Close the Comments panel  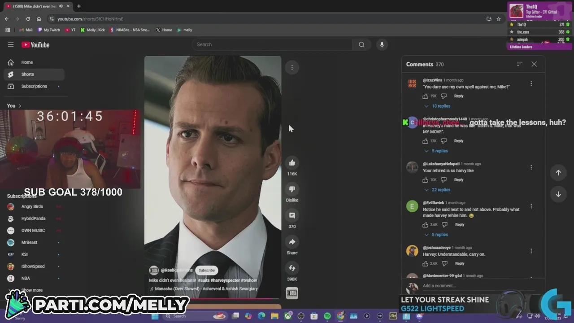[534, 64]
